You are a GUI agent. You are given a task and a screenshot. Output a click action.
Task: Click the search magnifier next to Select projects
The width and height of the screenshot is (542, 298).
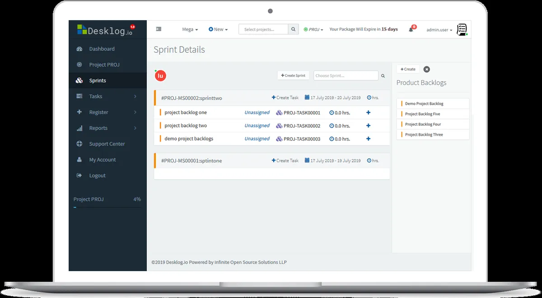point(294,29)
